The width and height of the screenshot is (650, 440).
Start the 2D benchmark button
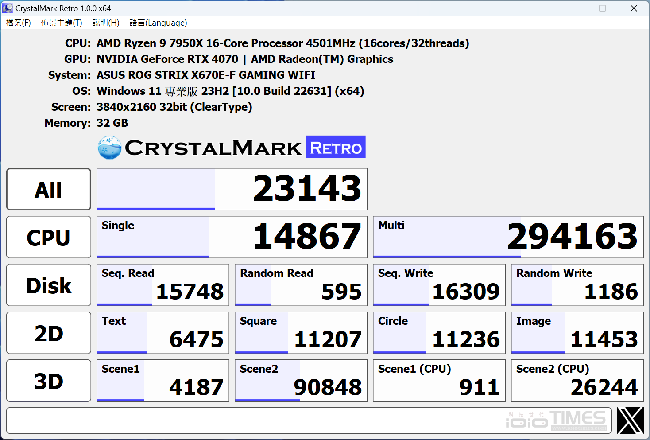click(x=49, y=333)
